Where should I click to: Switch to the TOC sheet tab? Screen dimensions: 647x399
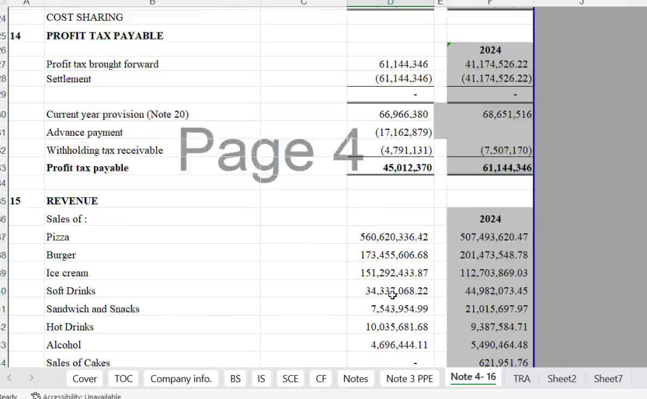tap(124, 378)
